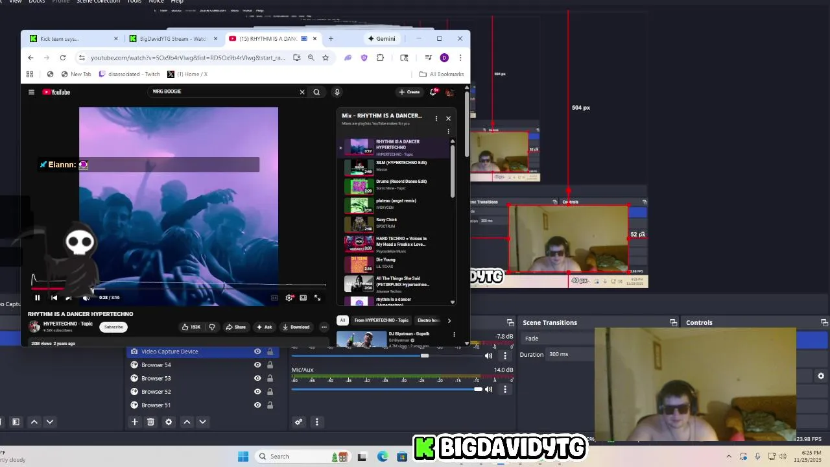Switch player to theater mode
830x467 pixels.
pos(303,298)
